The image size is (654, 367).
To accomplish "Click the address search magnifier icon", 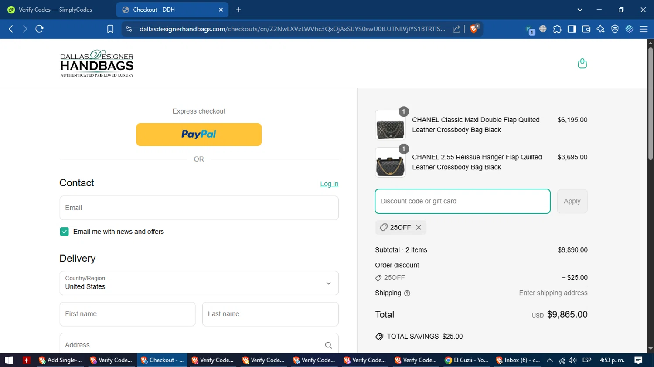I will pyautogui.click(x=328, y=345).
